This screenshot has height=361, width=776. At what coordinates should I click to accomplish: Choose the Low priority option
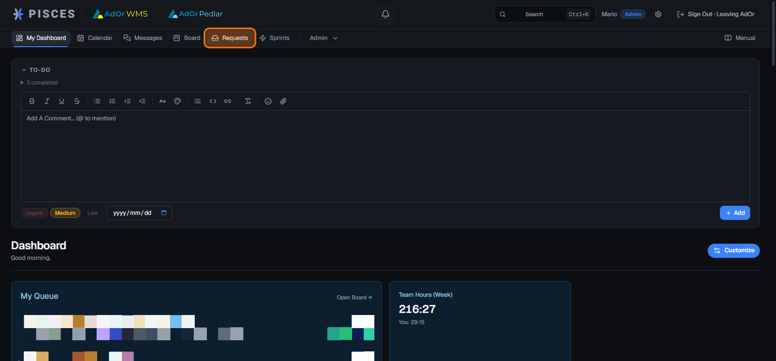93,213
